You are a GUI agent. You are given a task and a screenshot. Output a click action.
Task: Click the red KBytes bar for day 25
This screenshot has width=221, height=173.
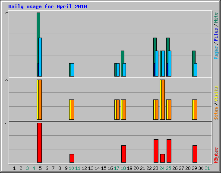pyautogui.click(x=169, y=151)
